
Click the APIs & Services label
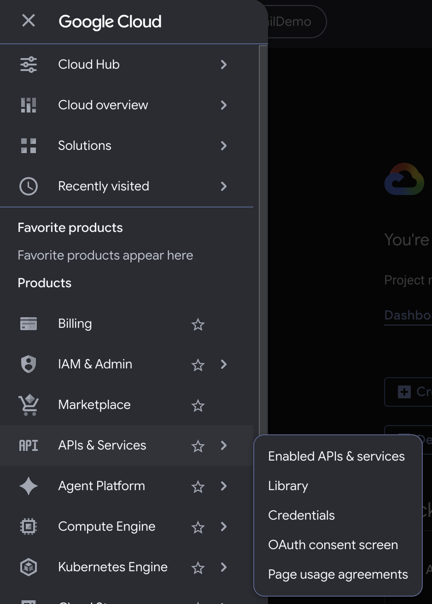tap(102, 445)
